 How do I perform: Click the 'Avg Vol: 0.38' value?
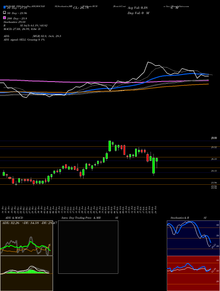(137, 8)
